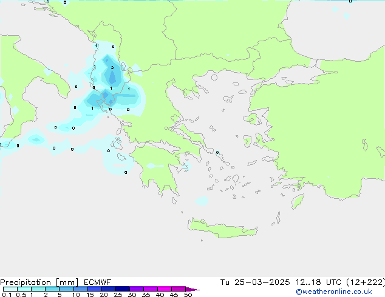Click the 40–45 mm bright magenta swatch

(165, 289)
